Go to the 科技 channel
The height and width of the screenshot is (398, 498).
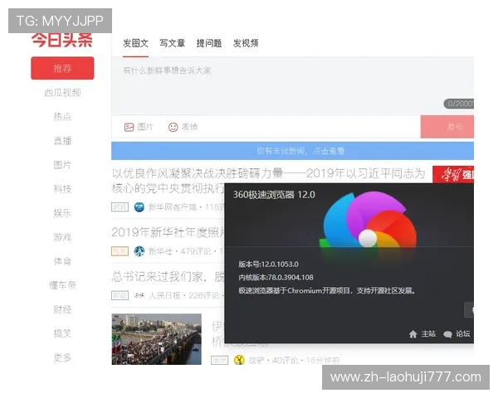[62, 189]
